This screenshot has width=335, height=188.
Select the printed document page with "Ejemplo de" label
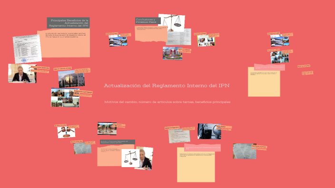coord(179,136)
